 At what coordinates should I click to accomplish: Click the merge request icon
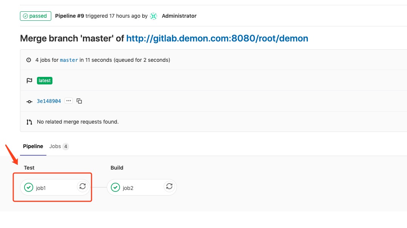tap(29, 122)
